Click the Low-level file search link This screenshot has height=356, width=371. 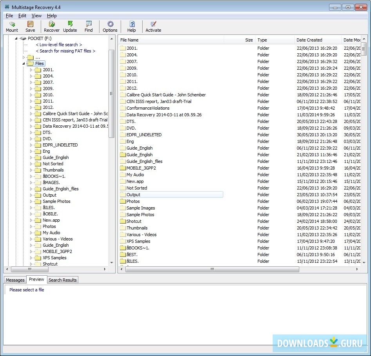[59, 45]
